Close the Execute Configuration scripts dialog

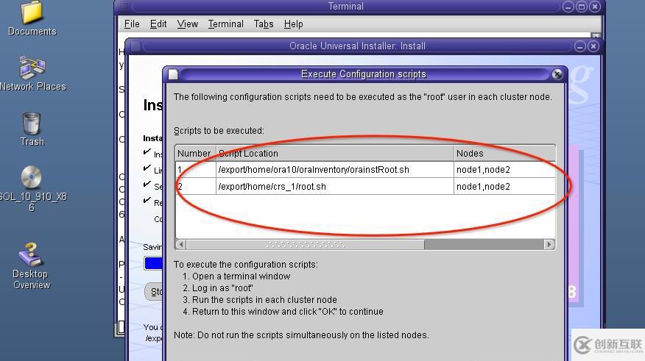(x=557, y=74)
